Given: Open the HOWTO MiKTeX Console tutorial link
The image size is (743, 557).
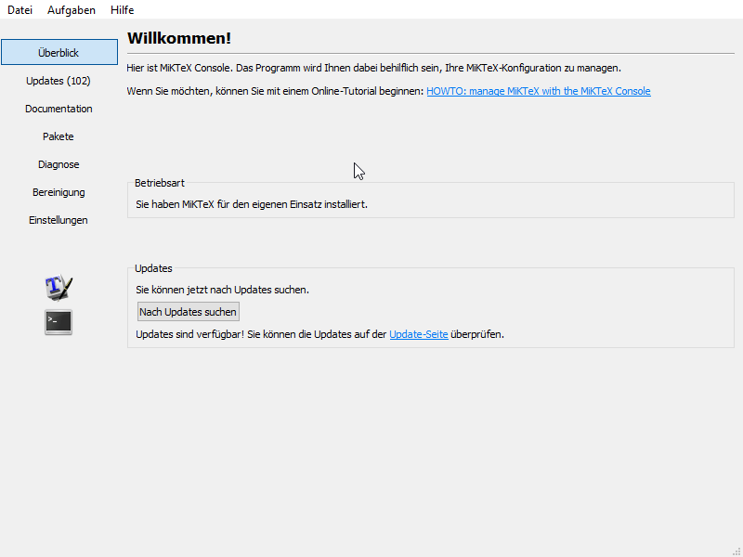Looking at the screenshot, I should 538,91.
